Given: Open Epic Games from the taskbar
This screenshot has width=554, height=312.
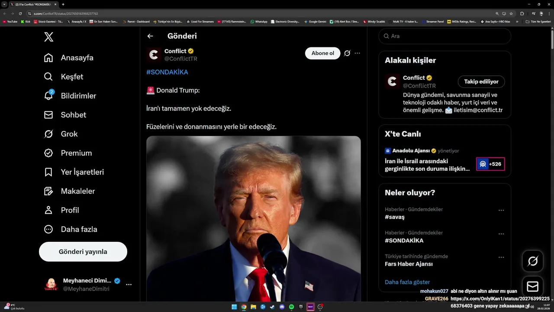Looking at the screenshot, I should [x=301, y=307].
